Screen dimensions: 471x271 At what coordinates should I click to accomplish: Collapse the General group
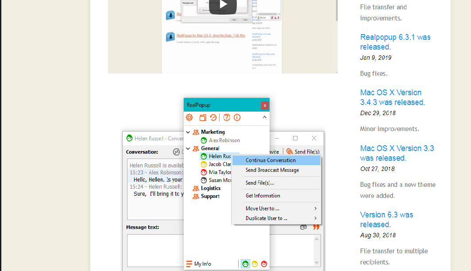pos(188,148)
